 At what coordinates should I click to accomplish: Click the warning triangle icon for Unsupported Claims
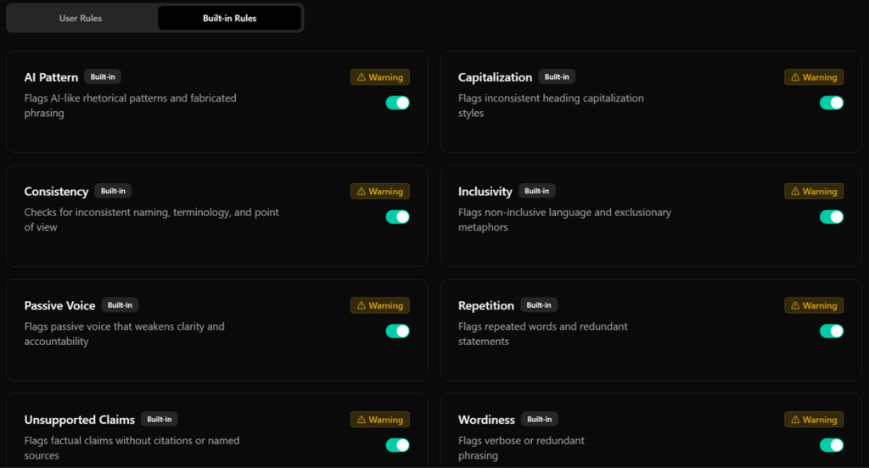362,420
